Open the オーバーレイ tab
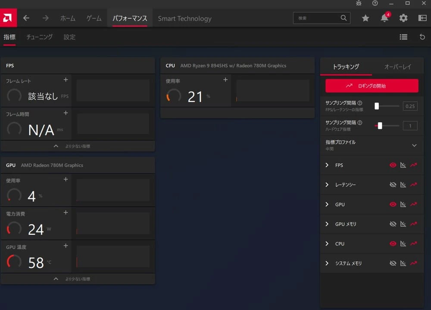The width and height of the screenshot is (431, 310). (x=397, y=67)
